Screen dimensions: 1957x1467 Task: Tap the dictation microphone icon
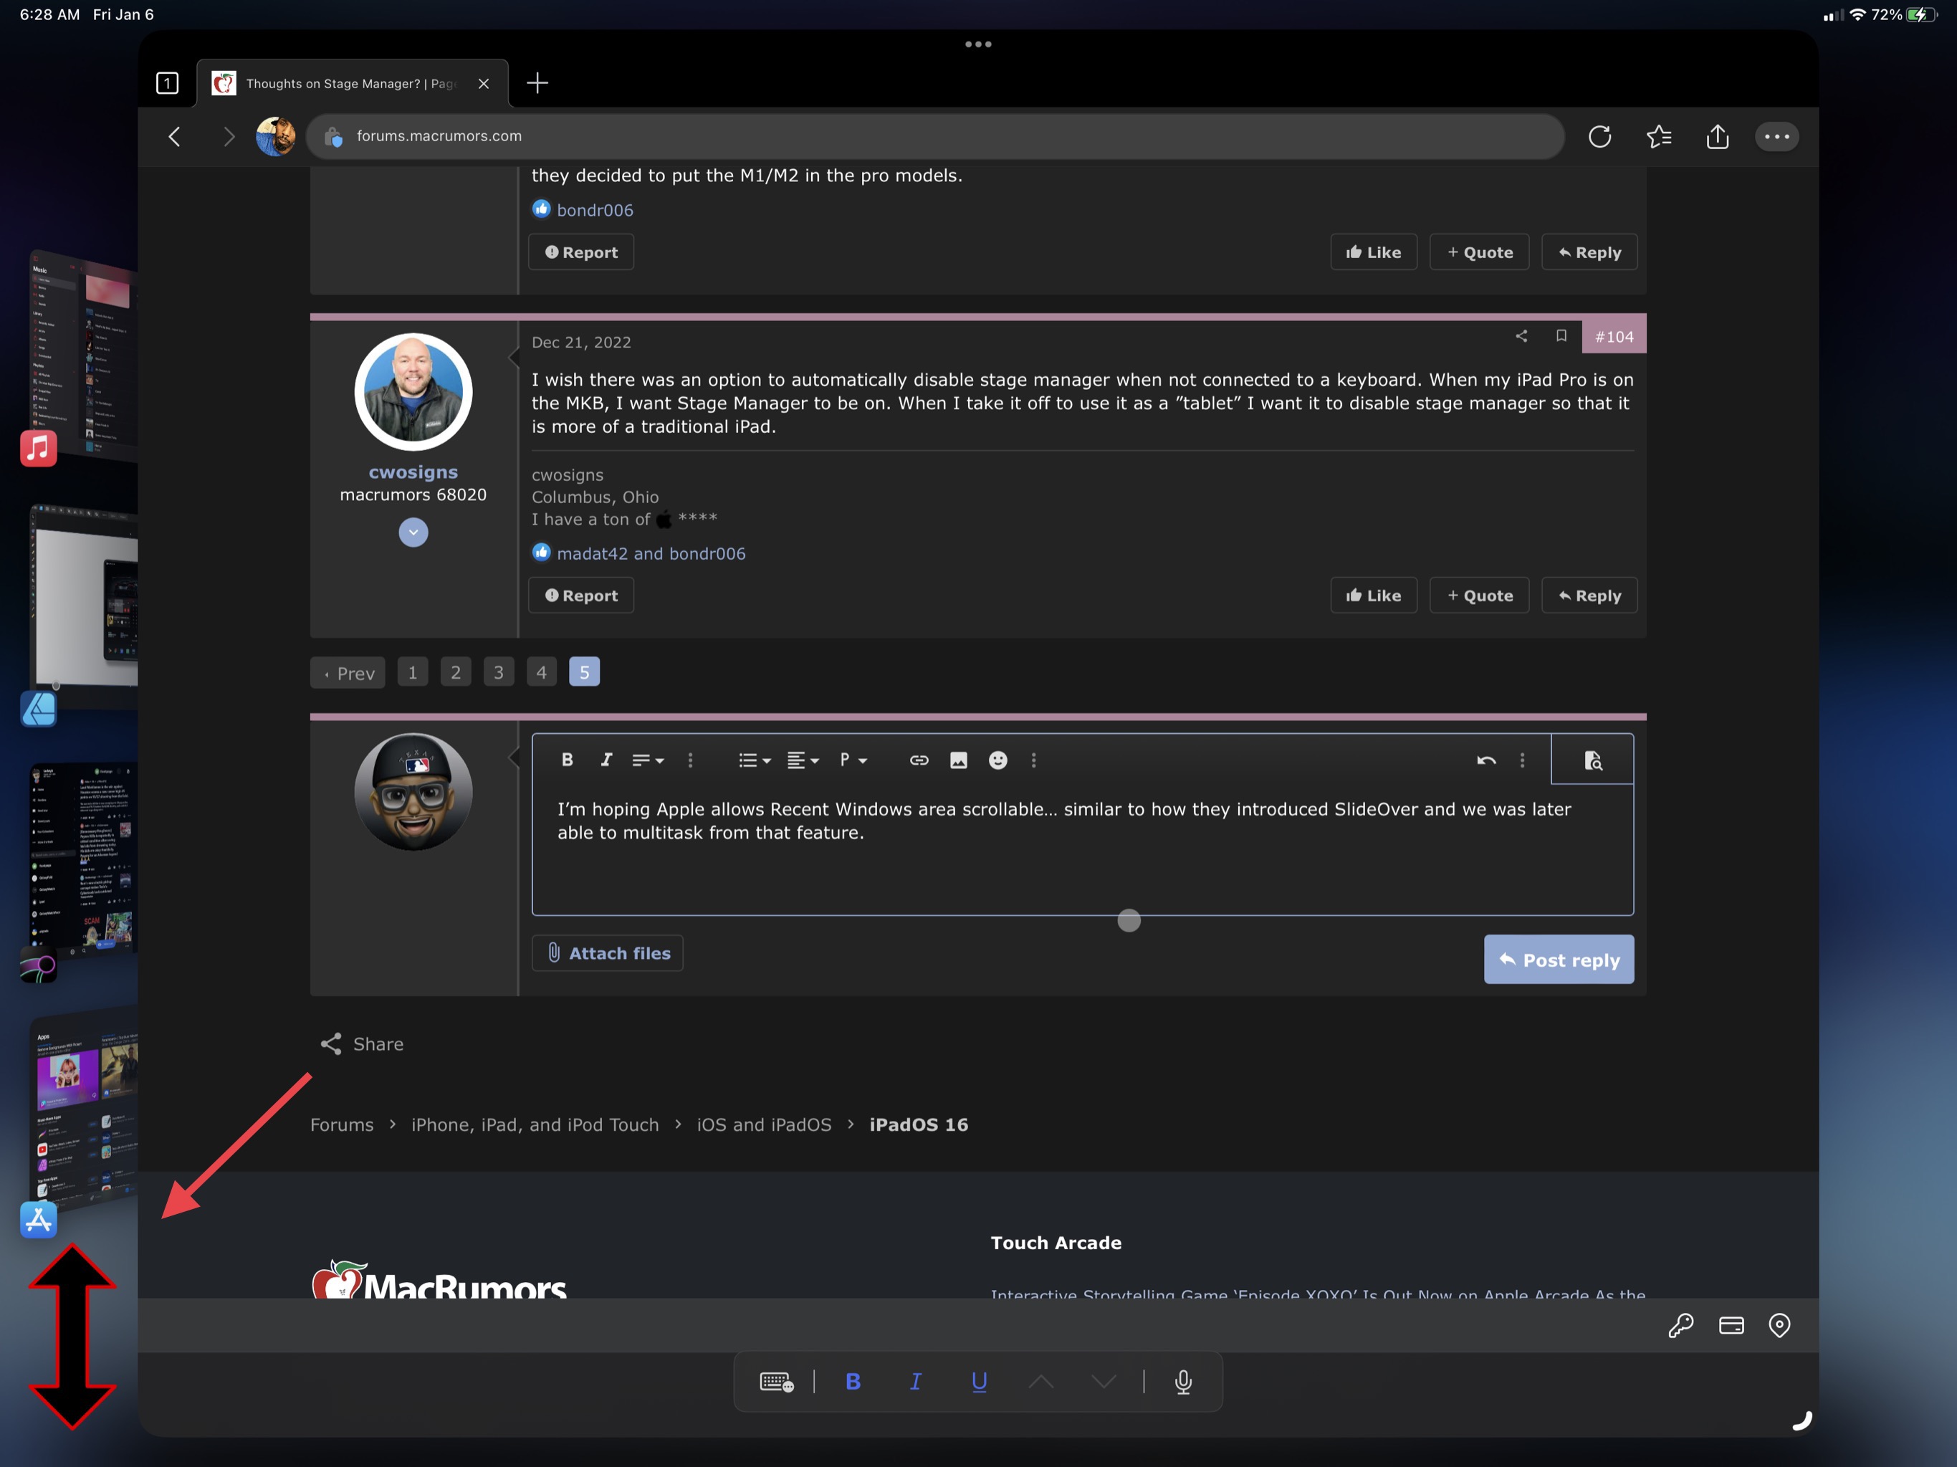1183,1381
